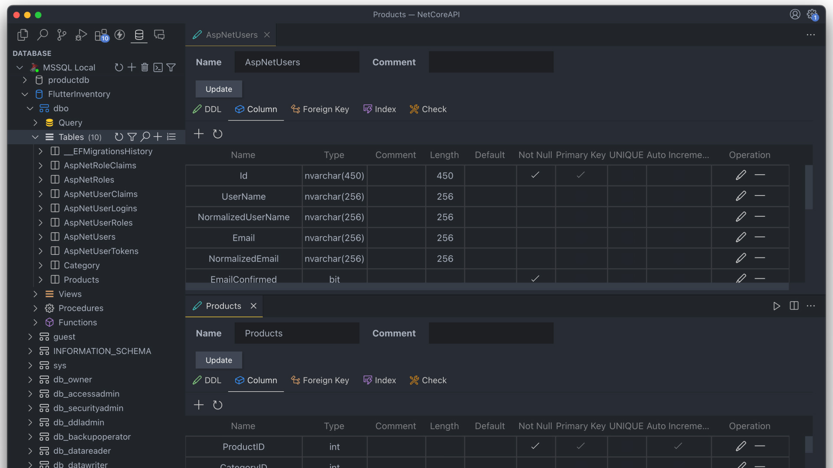Click Update button in Products panel
This screenshot has height=468, width=833.
click(219, 360)
